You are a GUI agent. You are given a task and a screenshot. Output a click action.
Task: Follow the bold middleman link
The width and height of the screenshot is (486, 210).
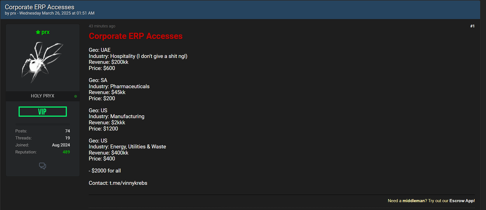[413, 201]
